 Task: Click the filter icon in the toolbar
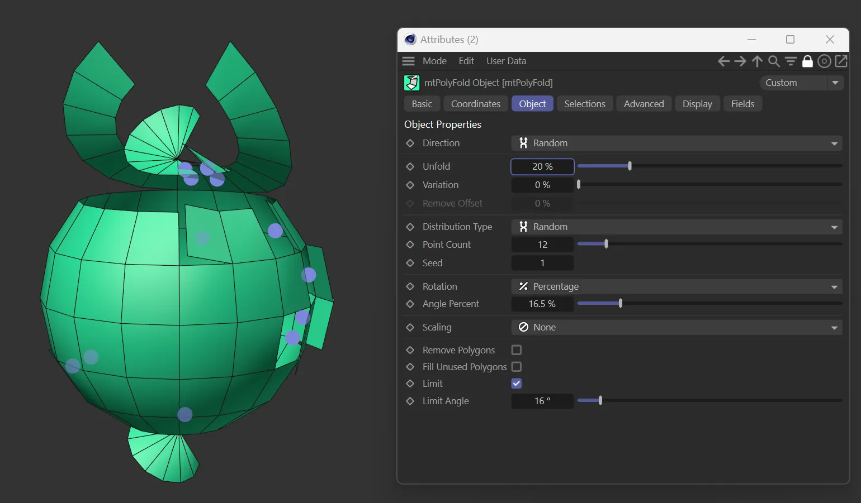791,61
